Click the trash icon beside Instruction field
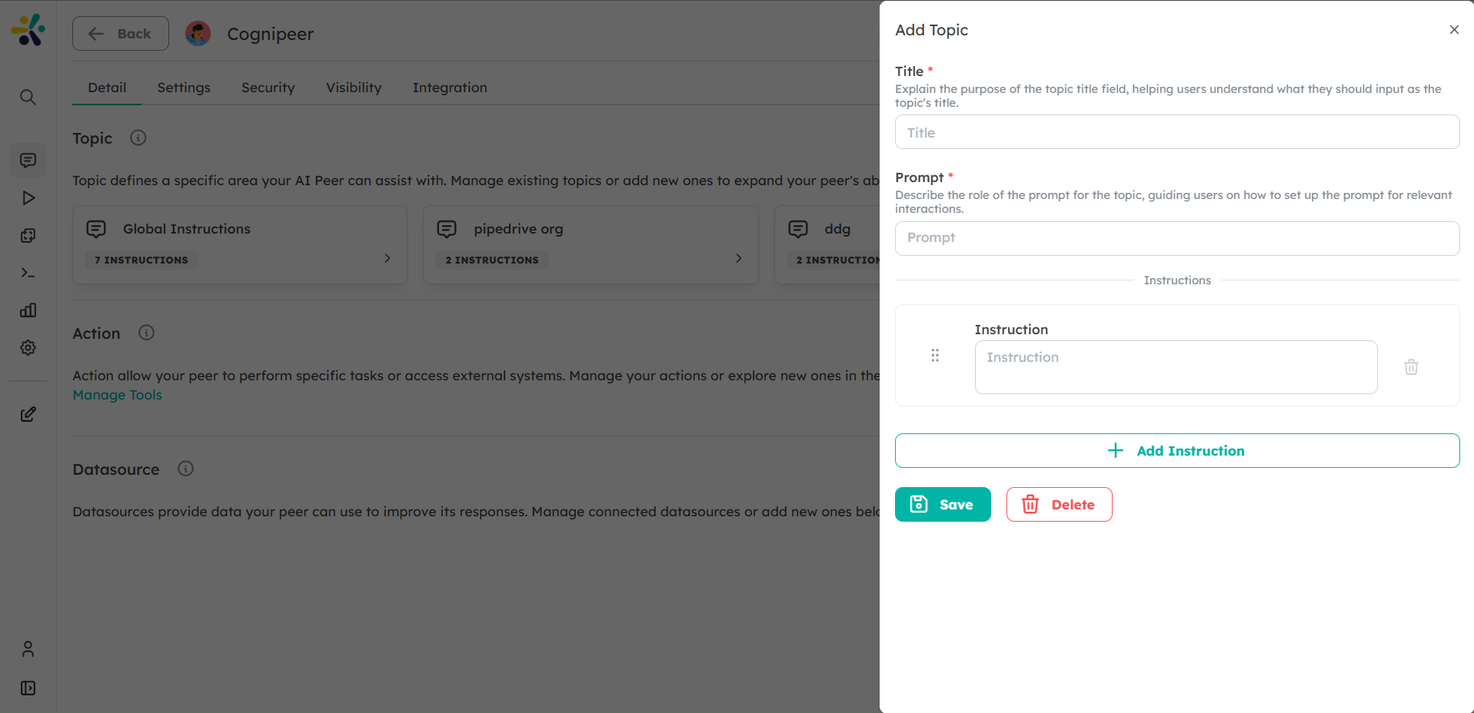This screenshot has width=1474, height=713. pos(1411,367)
